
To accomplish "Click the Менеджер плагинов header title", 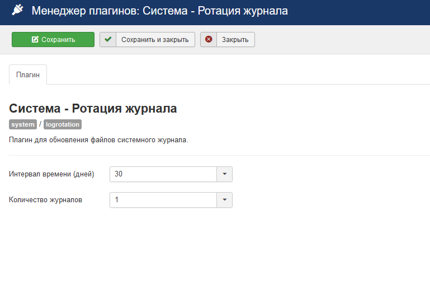I will click(160, 11).
